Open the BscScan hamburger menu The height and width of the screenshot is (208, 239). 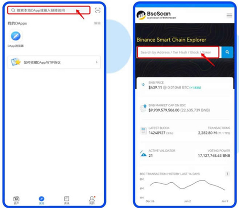coord(229,15)
